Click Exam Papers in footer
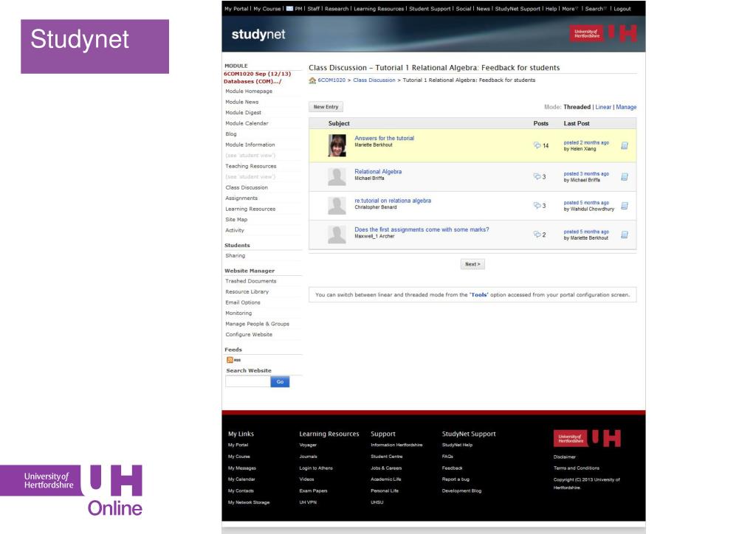756x534 pixels. click(x=313, y=491)
